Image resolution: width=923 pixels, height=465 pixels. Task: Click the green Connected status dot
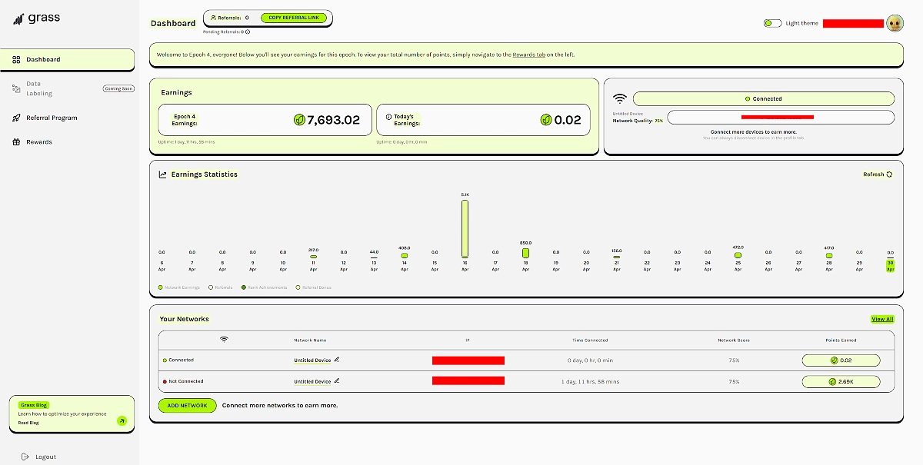point(165,360)
